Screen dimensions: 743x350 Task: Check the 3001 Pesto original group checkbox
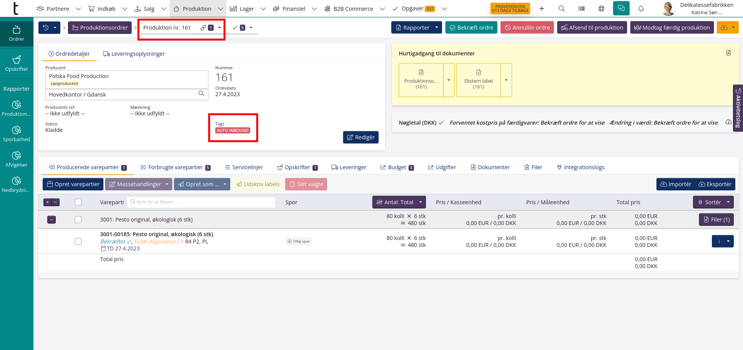[78, 220]
